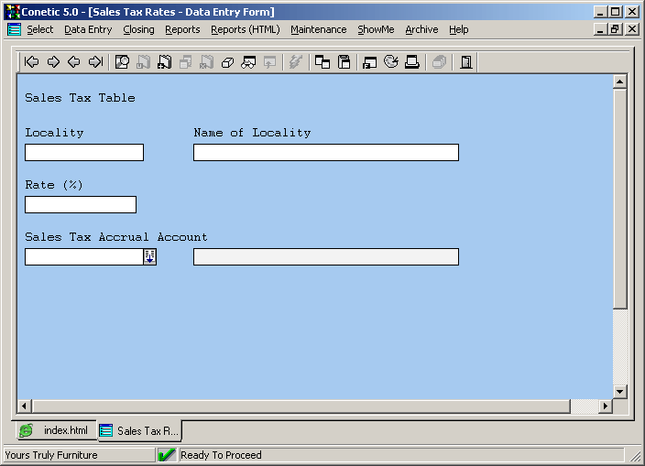Viewport: 645px width, 466px height.
Task: Select the Sales Tax R... tab
Action: pyautogui.click(x=138, y=430)
